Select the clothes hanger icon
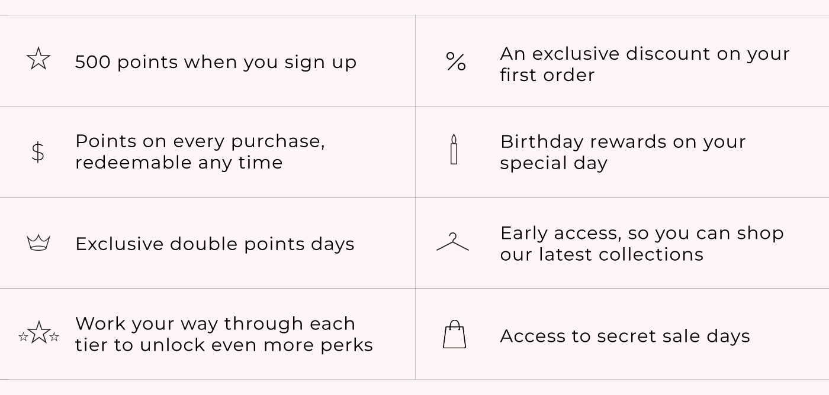This screenshot has width=829, height=395. pyautogui.click(x=453, y=241)
